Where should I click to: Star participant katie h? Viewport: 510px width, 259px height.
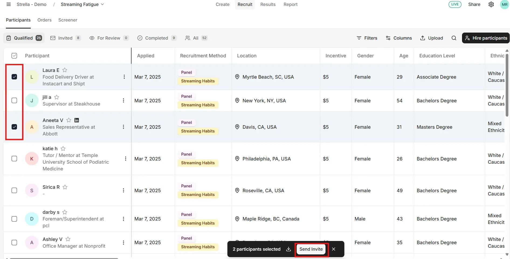click(63, 149)
